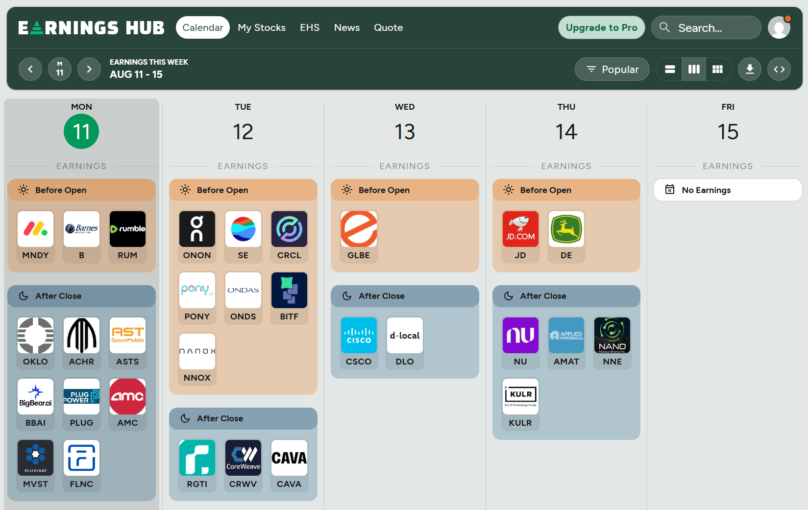Download the earnings calendar
Screen dimensions: 808x510
coord(750,69)
